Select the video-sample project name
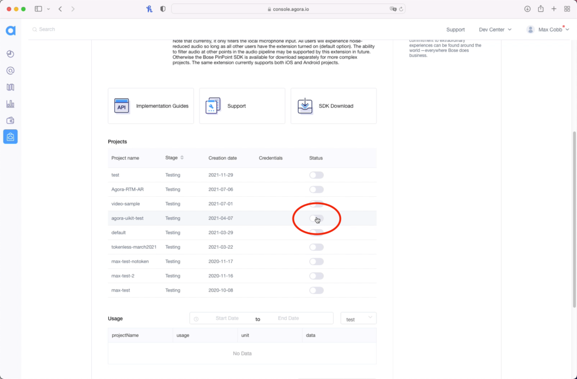This screenshot has width=577, height=379. point(126,204)
